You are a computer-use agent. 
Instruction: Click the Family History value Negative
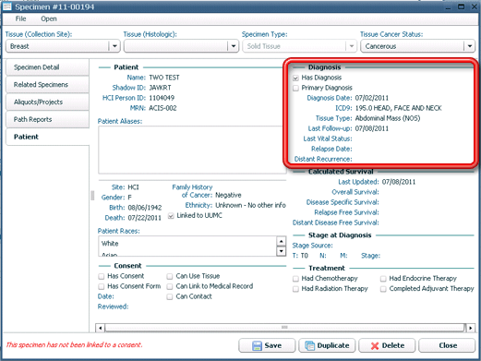[228, 195]
